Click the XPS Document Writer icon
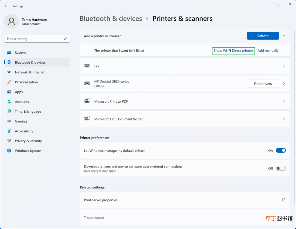The height and width of the screenshot is (229, 296). (x=87, y=118)
